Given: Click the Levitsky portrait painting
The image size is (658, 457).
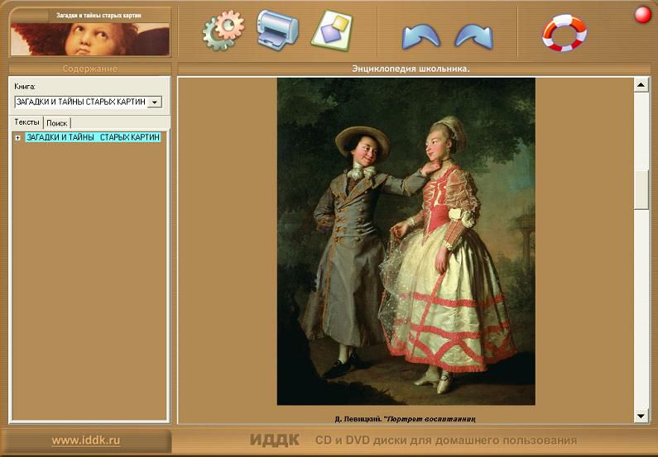Looking at the screenshot, I should 406,241.
